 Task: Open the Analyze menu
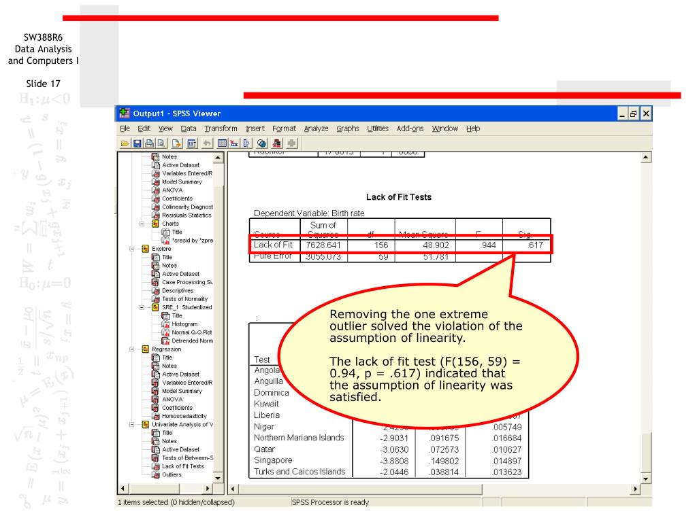(x=316, y=128)
